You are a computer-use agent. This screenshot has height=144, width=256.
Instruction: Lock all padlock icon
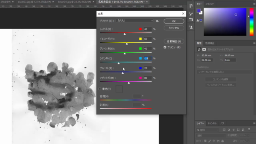[222, 141]
